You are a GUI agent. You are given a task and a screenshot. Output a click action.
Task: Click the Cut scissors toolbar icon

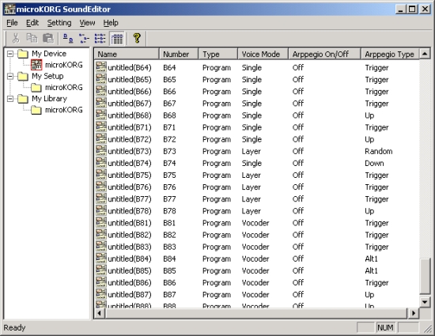16,38
